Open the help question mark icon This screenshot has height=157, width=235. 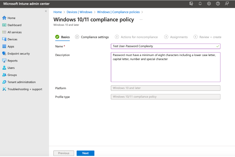pos(218,4)
